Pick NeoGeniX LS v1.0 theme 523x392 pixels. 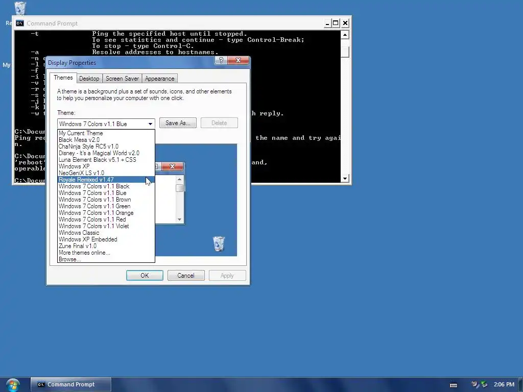tap(106, 173)
